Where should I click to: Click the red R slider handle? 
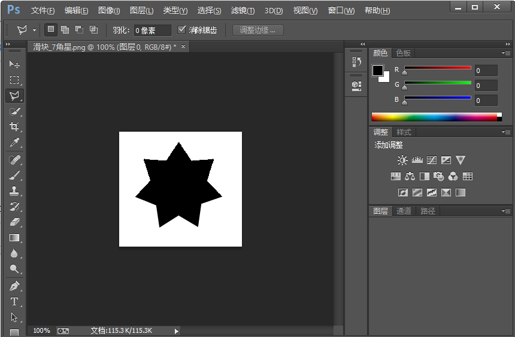pos(405,72)
